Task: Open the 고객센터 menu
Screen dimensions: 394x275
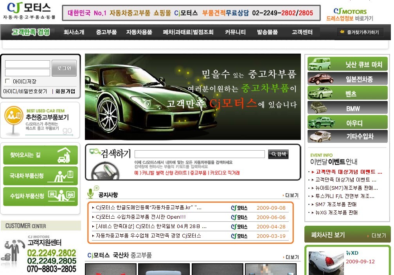Action: pos(302,32)
